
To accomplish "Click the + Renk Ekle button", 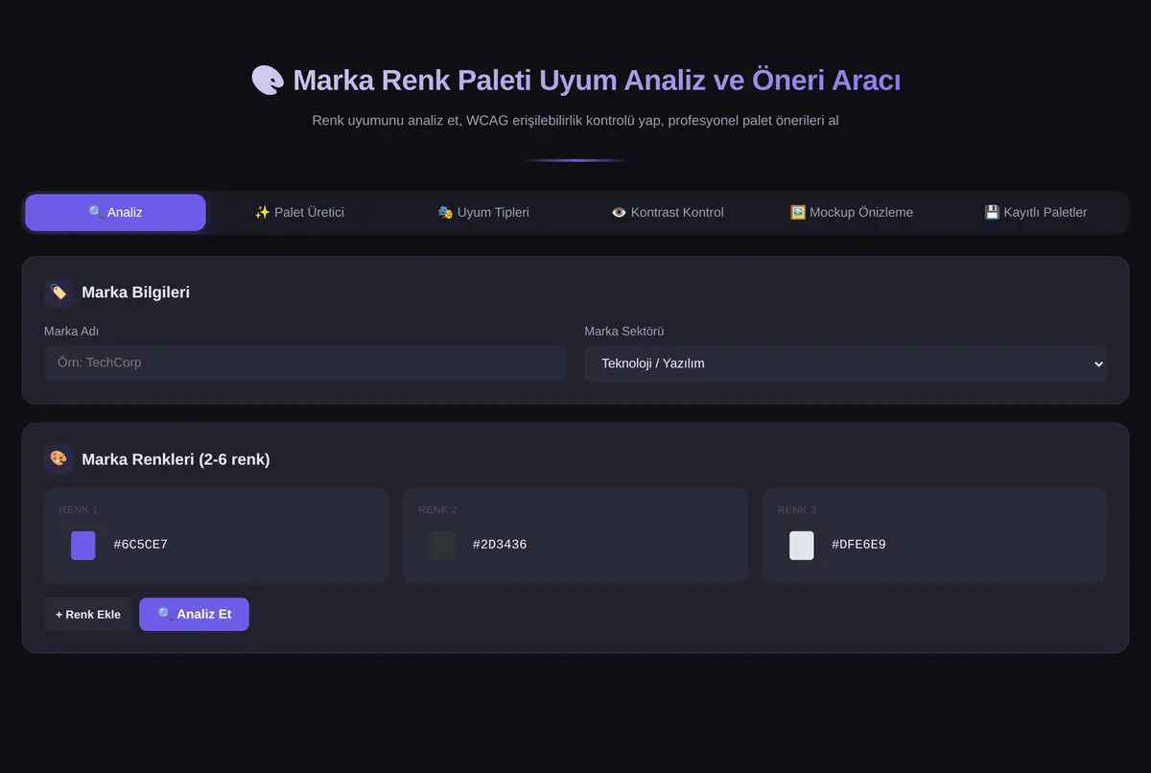I will tap(88, 614).
